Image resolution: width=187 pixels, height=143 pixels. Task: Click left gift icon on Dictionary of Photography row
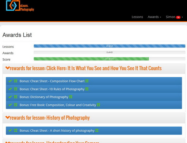[x=16, y=97]
